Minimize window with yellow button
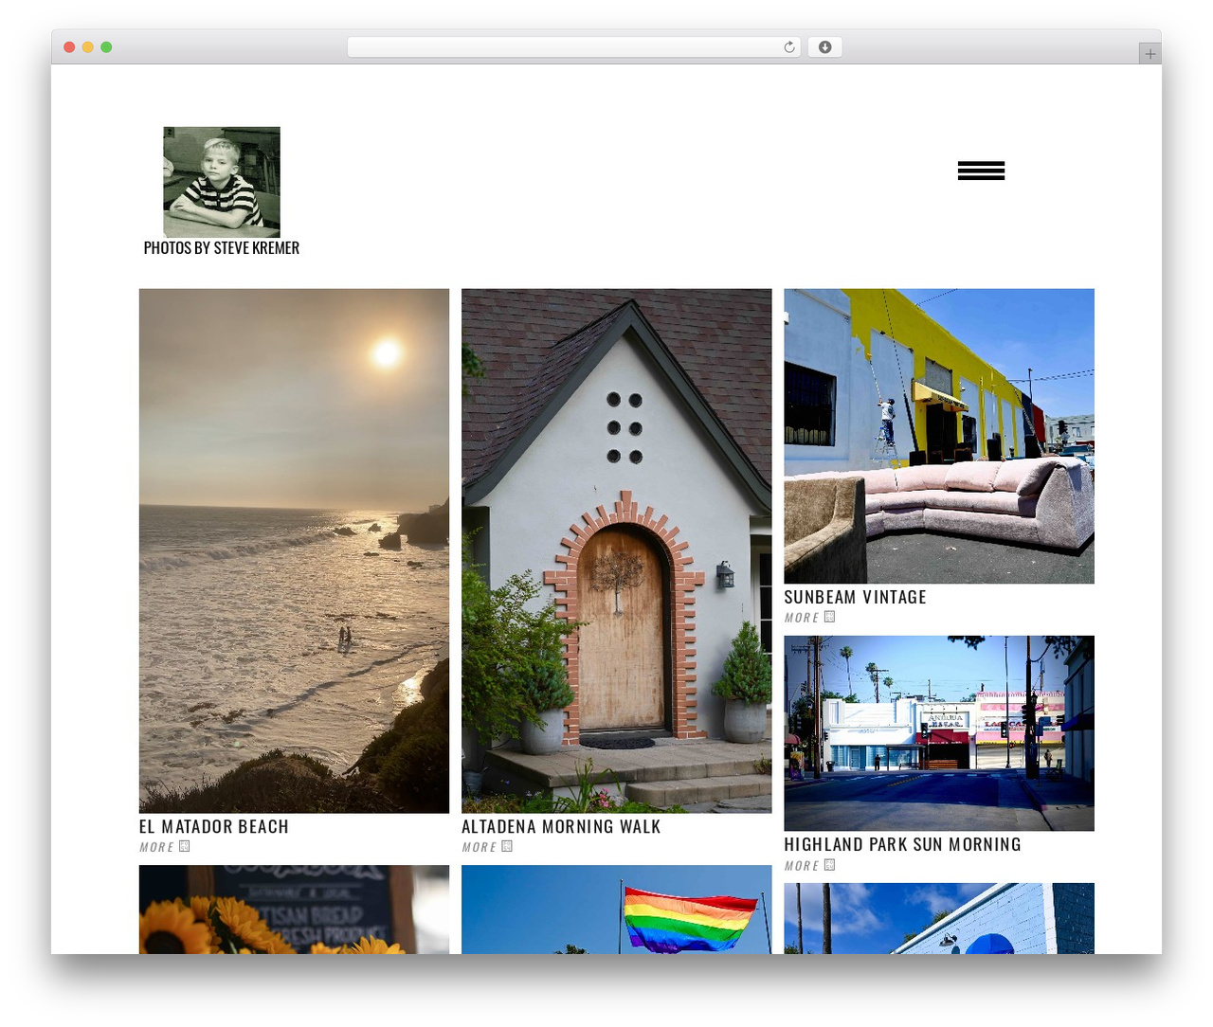This screenshot has height=1027, width=1213. (x=87, y=47)
